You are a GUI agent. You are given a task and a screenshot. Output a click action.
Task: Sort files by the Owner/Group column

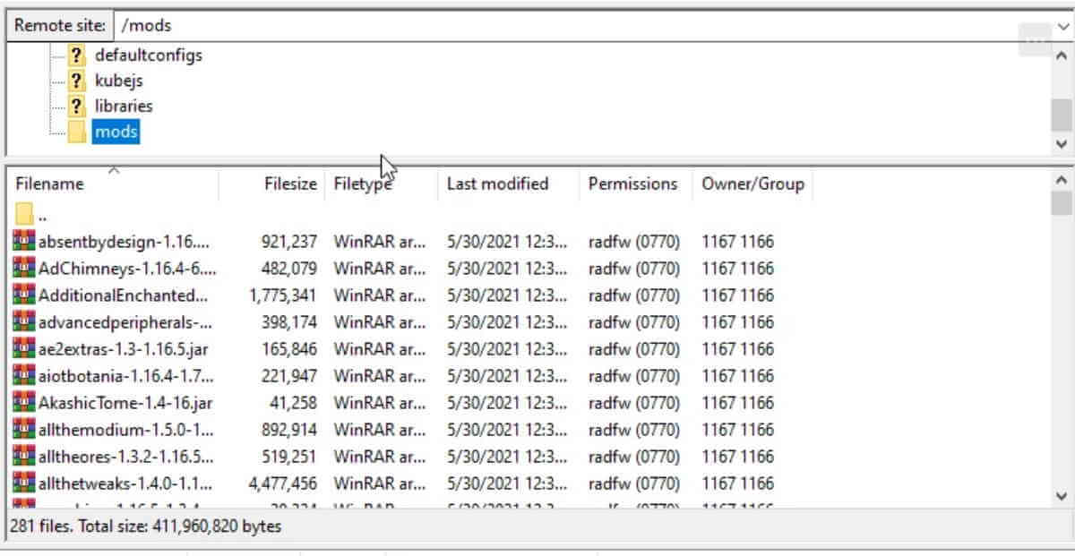coord(752,184)
